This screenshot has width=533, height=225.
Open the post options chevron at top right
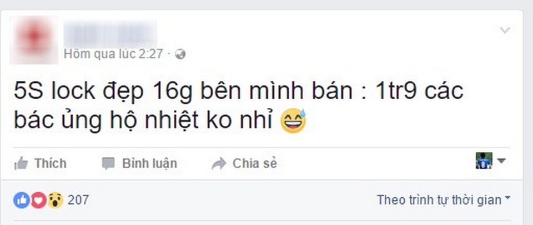tap(505, 30)
